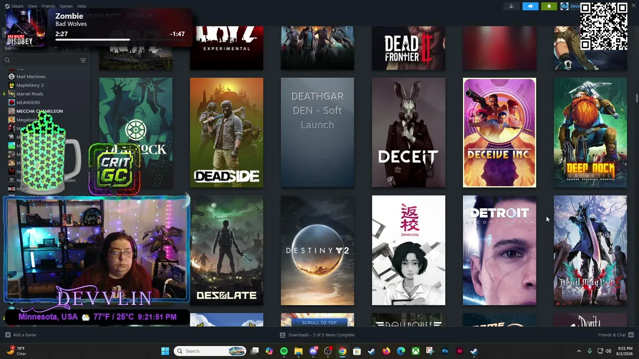
Task: Open Firefox from the taskbar
Action: pyautogui.click(x=386, y=351)
